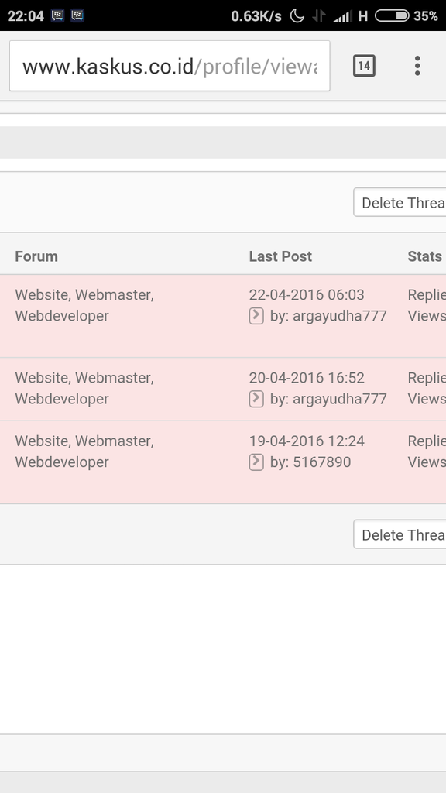Tap the moon do-not-disturb icon
This screenshot has height=793, width=446.
(297, 16)
